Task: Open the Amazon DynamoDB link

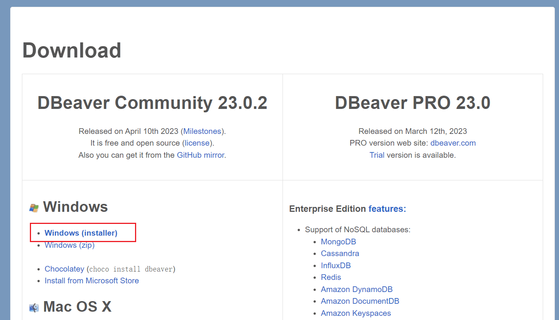Action: [357, 289]
